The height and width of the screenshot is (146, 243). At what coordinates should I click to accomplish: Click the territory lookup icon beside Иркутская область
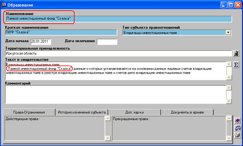236,53
